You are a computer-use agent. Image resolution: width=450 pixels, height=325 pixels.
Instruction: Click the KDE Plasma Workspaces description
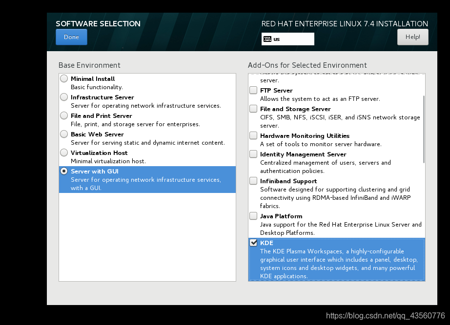339,264
